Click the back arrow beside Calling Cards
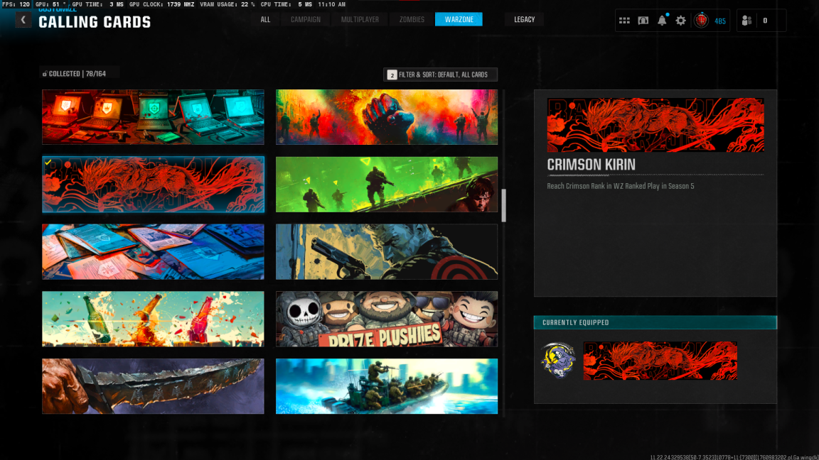The height and width of the screenshot is (460, 819). (23, 20)
